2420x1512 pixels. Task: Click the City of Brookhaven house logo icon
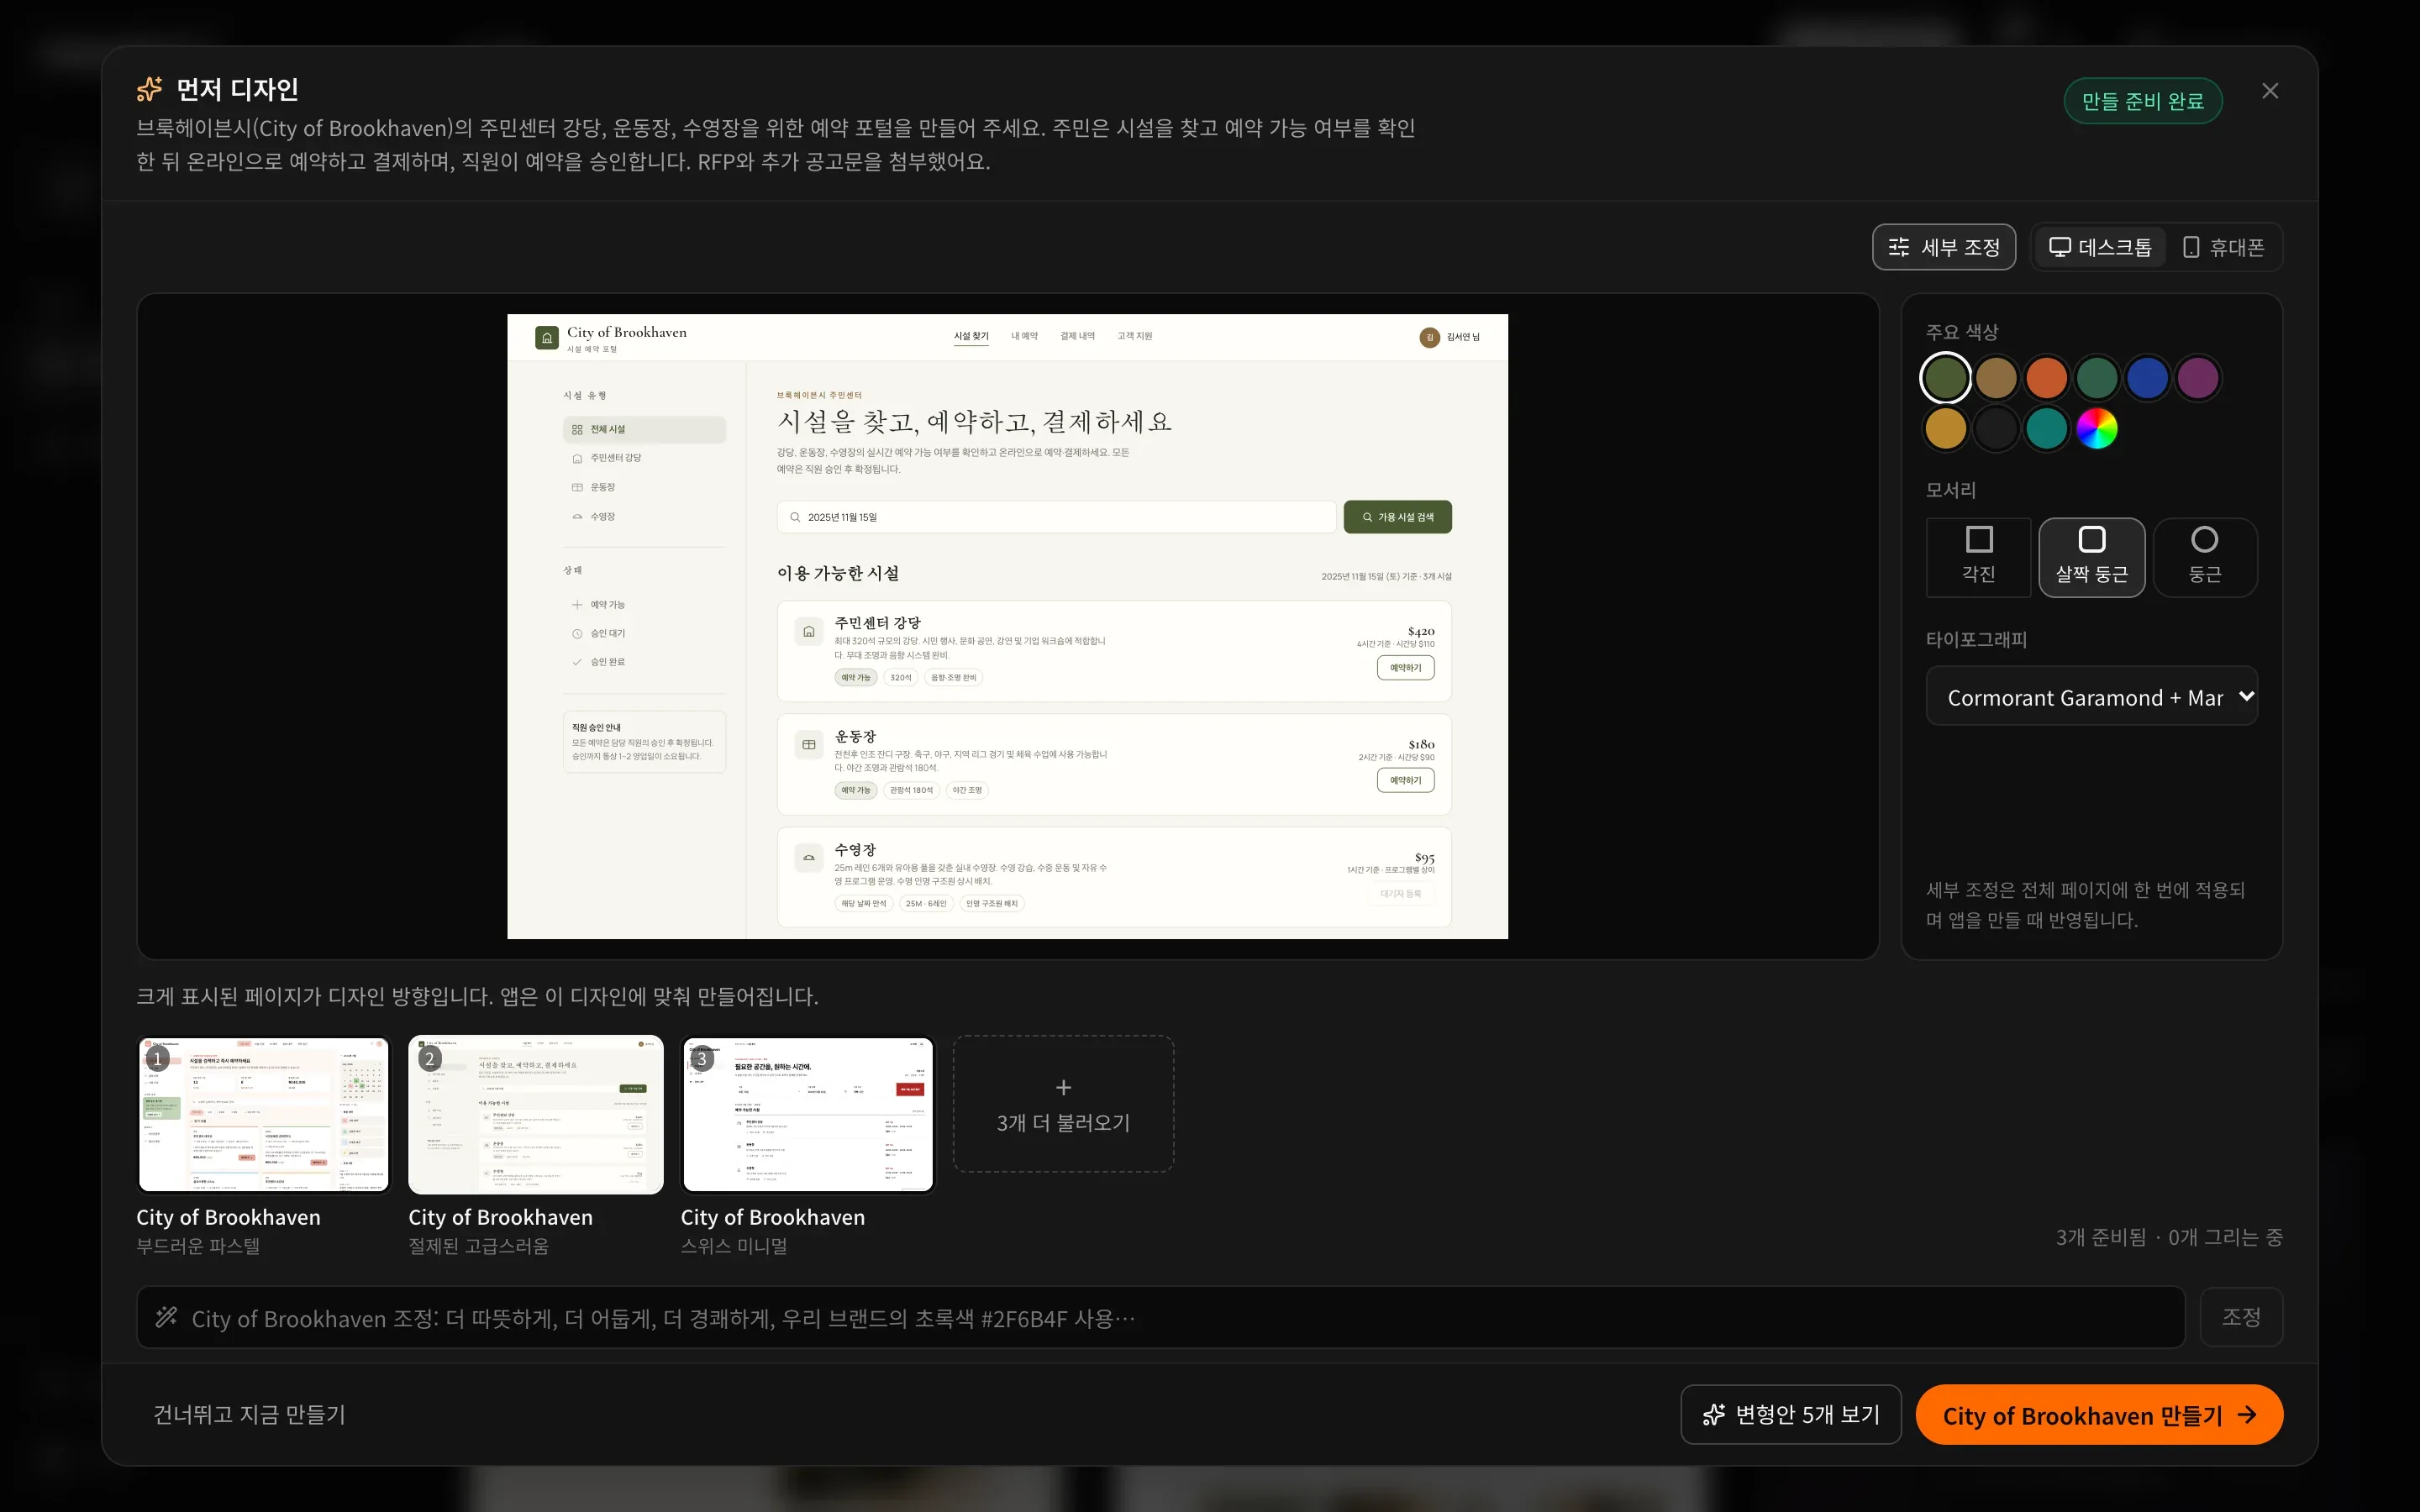pyautogui.click(x=547, y=338)
